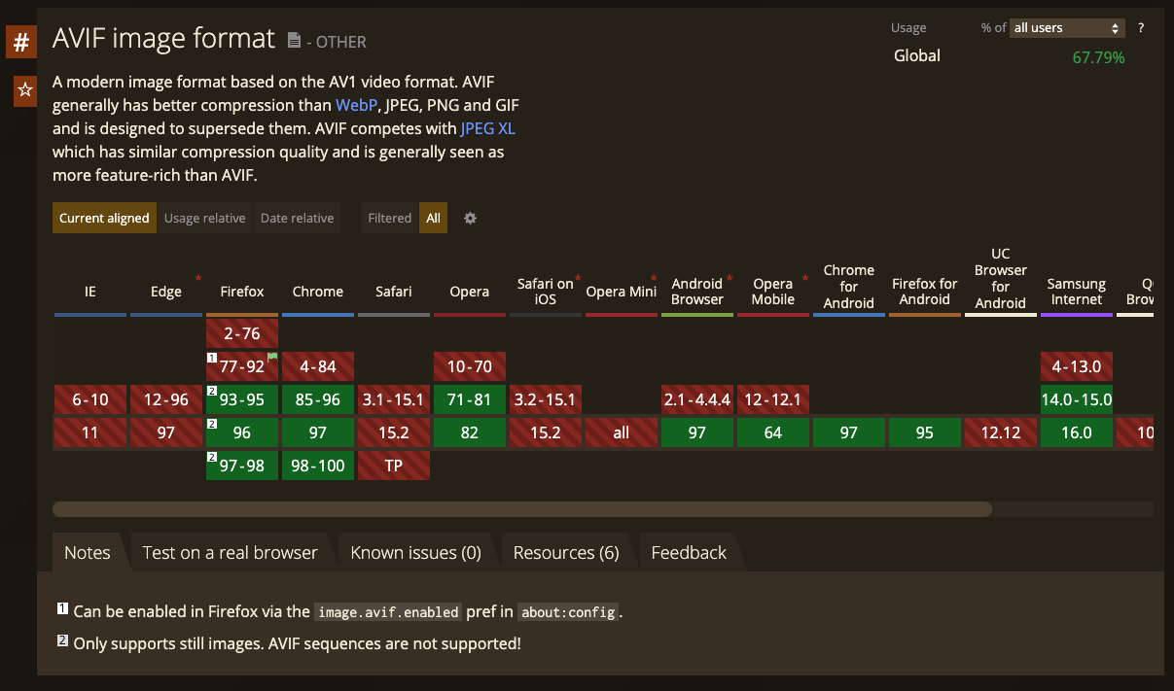Screen dimensions: 1174x691
Task: Select the Firefox 93-95 cell
Action: [x=242, y=399]
